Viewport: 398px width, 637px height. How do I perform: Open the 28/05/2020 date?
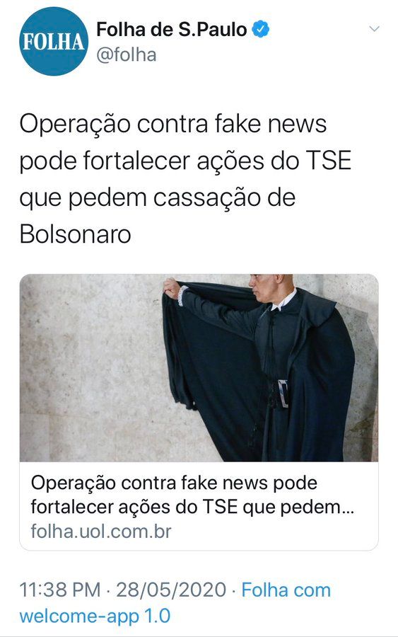pyautogui.click(x=171, y=590)
